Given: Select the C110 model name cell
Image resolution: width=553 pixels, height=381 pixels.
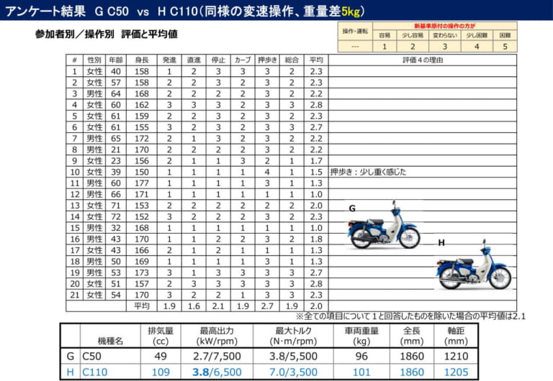Looking at the screenshot, I should point(94,372).
